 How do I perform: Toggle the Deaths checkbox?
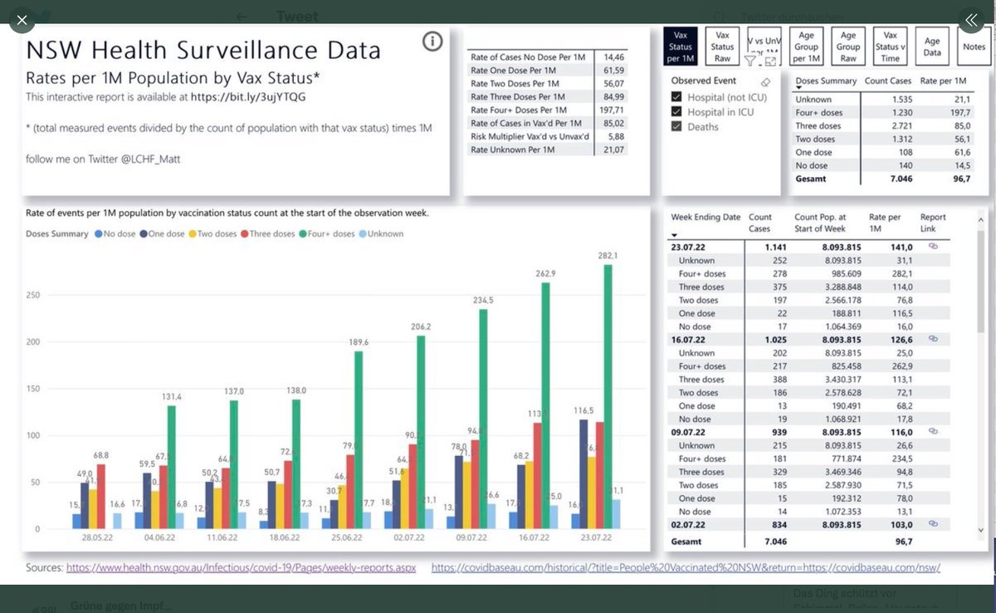click(x=676, y=127)
